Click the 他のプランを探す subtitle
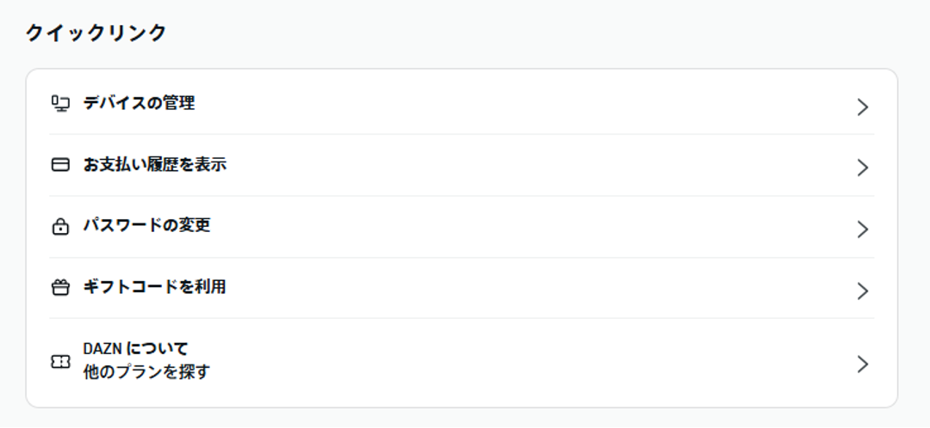This screenshot has height=428, width=930. (146, 373)
